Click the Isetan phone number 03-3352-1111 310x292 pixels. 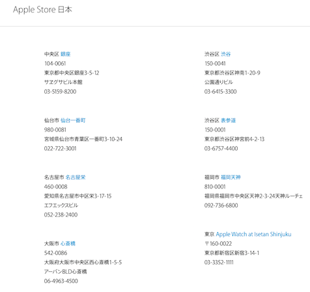[219, 262]
